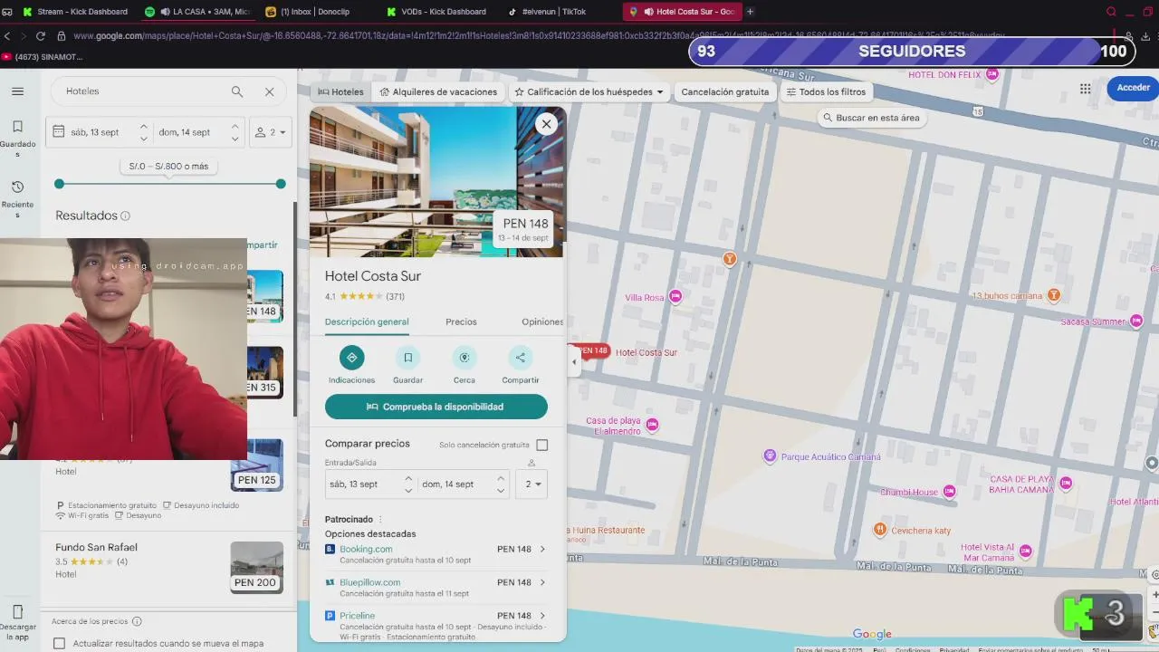Click hotel photo of Hotel Costa Sur
The width and height of the screenshot is (1159, 652).
[x=436, y=182]
